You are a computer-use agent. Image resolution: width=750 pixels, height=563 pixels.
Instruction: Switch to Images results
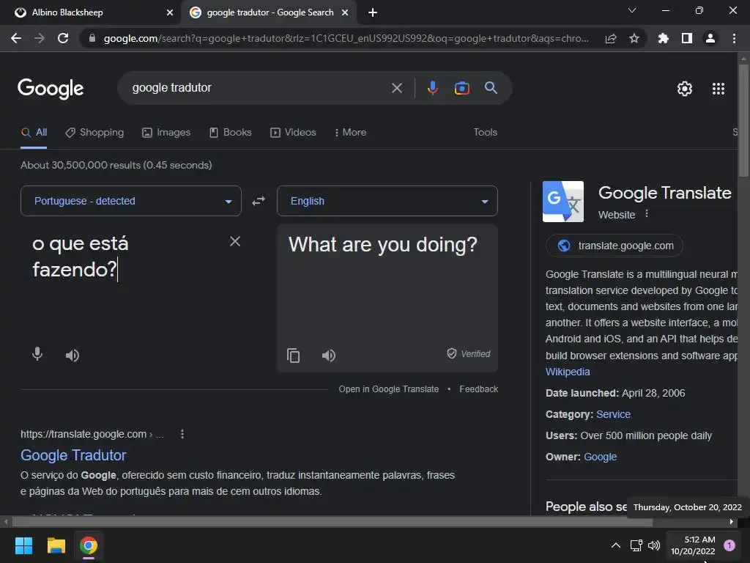[x=166, y=132]
